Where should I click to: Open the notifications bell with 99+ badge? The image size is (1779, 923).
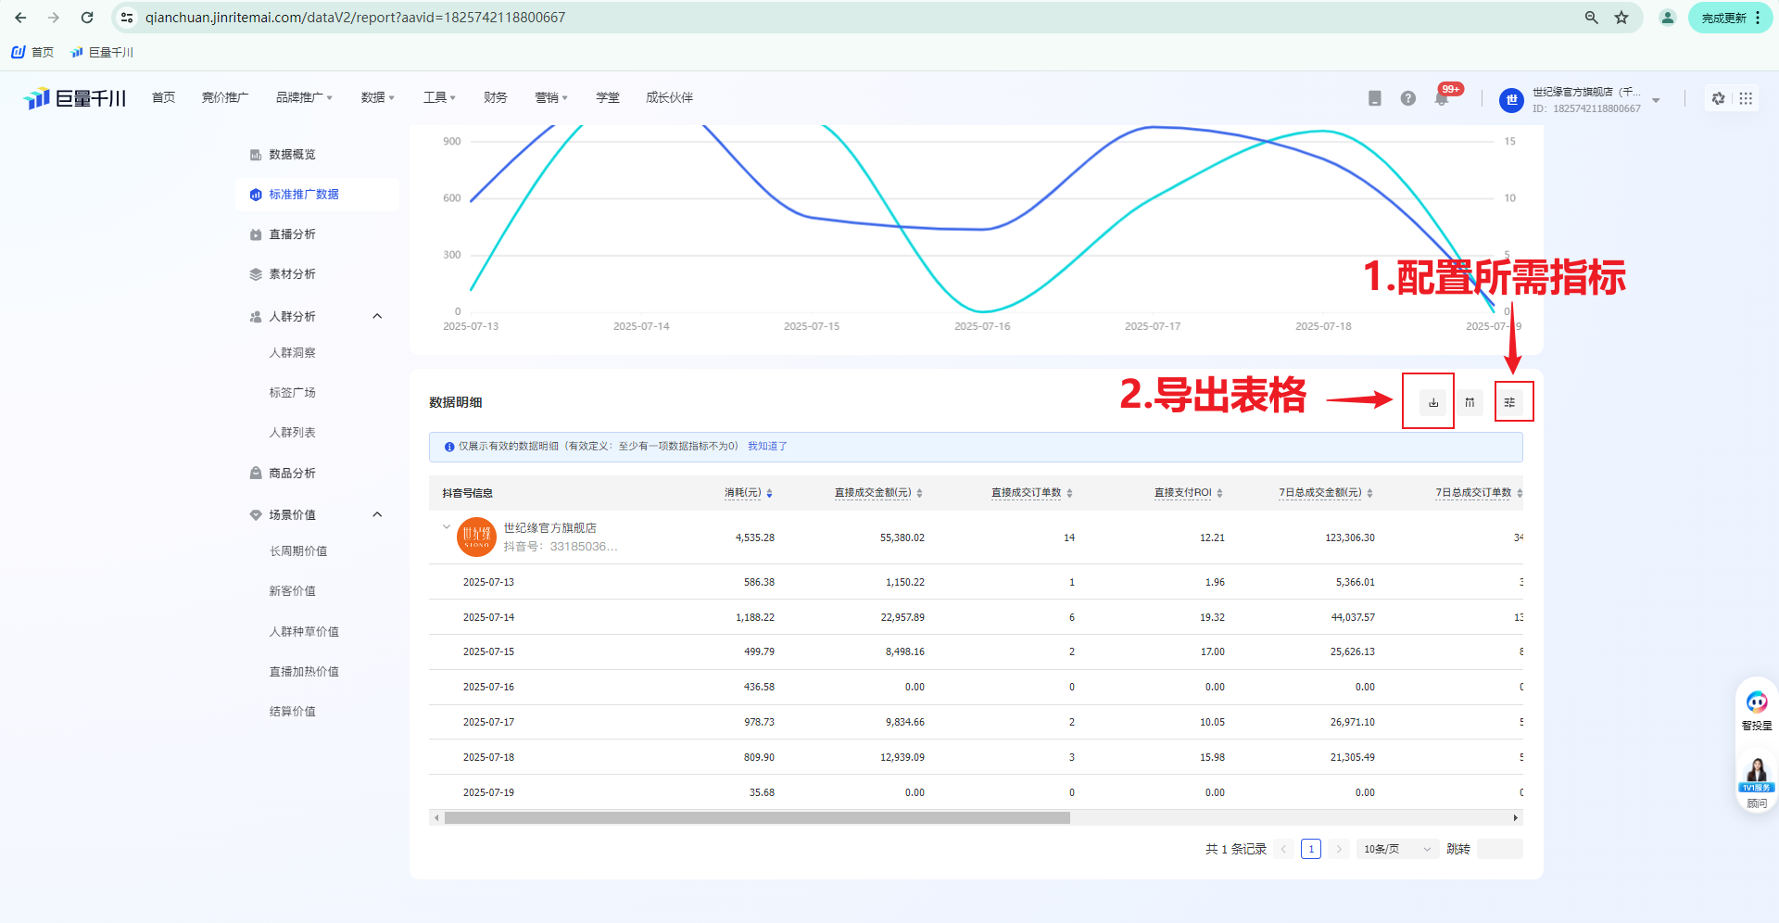1442,98
